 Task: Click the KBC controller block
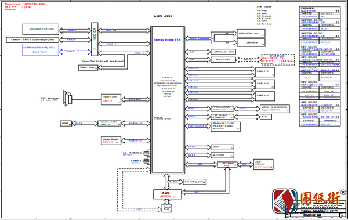(168, 194)
